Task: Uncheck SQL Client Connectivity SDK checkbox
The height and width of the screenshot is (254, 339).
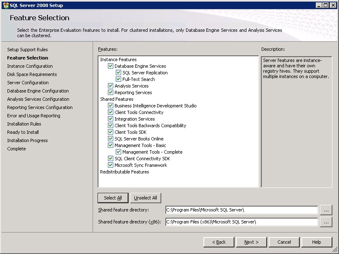Action: tap(110, 159)
